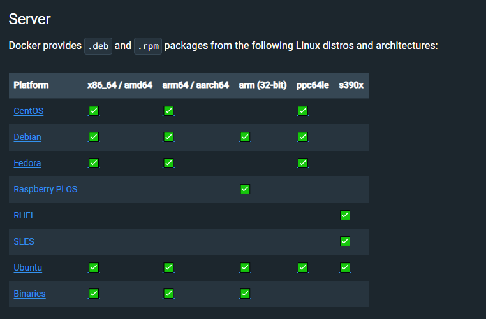Click Debian x86_64 / amd64 checkmark
The width and height of the screenshot is (486, 319).
94,137
